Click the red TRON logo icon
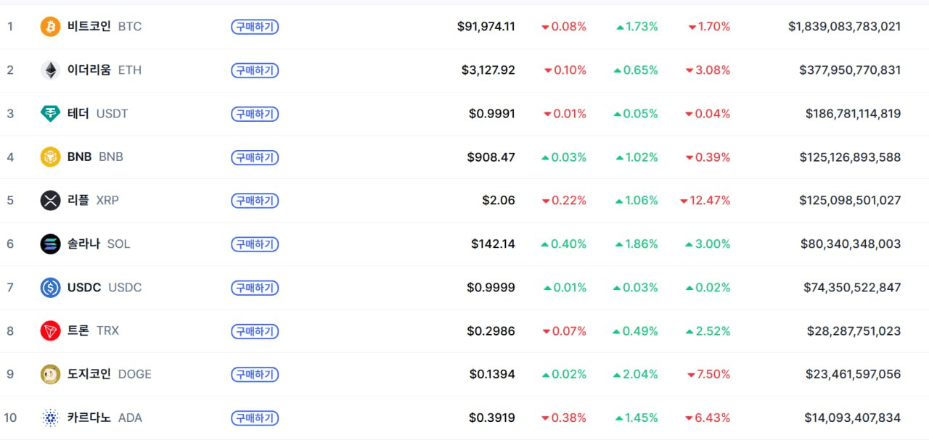Image resolution: width=929 pixels, height=440 pixels. pos(50,331)
